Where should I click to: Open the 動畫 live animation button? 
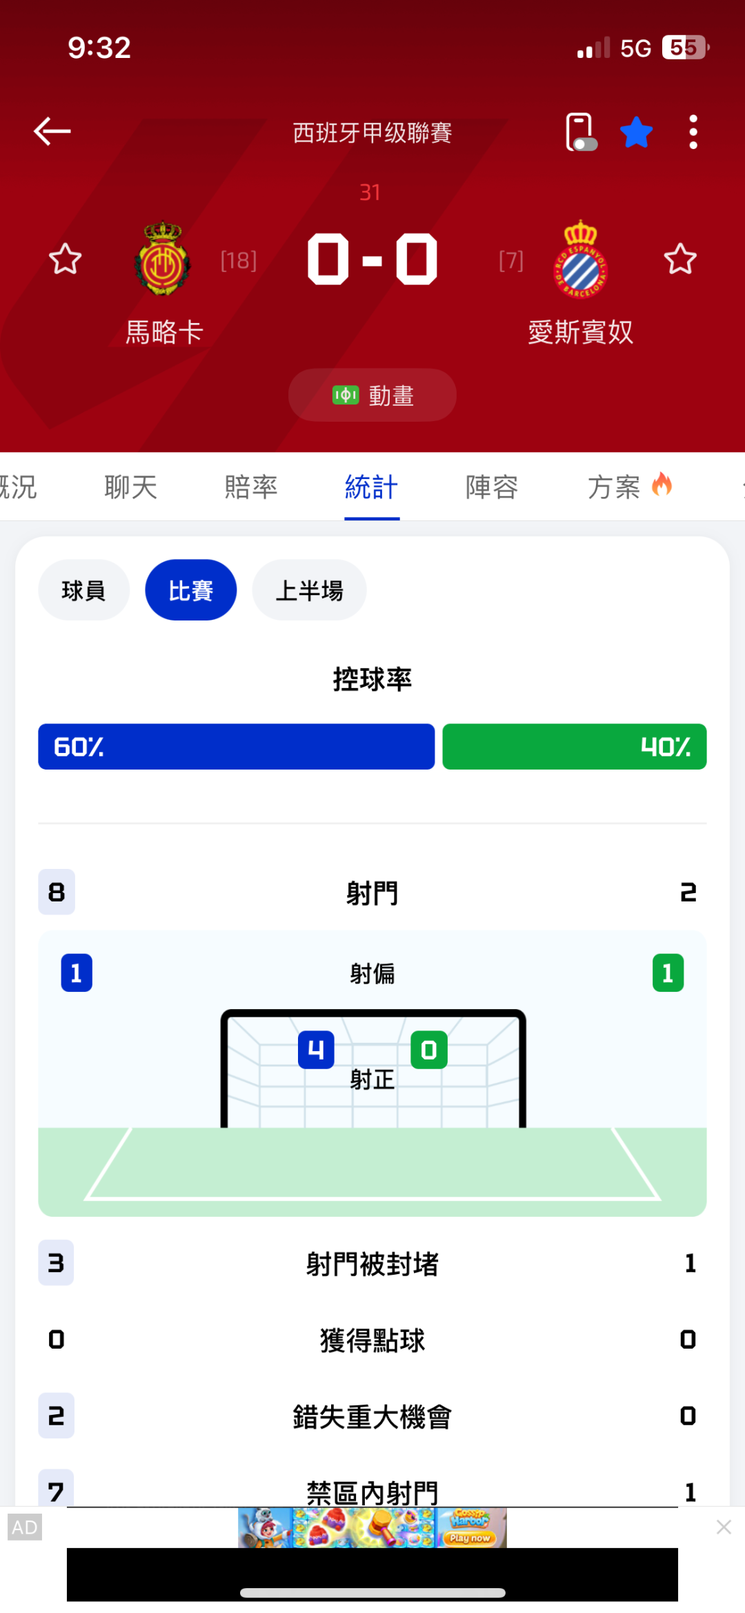372,395
